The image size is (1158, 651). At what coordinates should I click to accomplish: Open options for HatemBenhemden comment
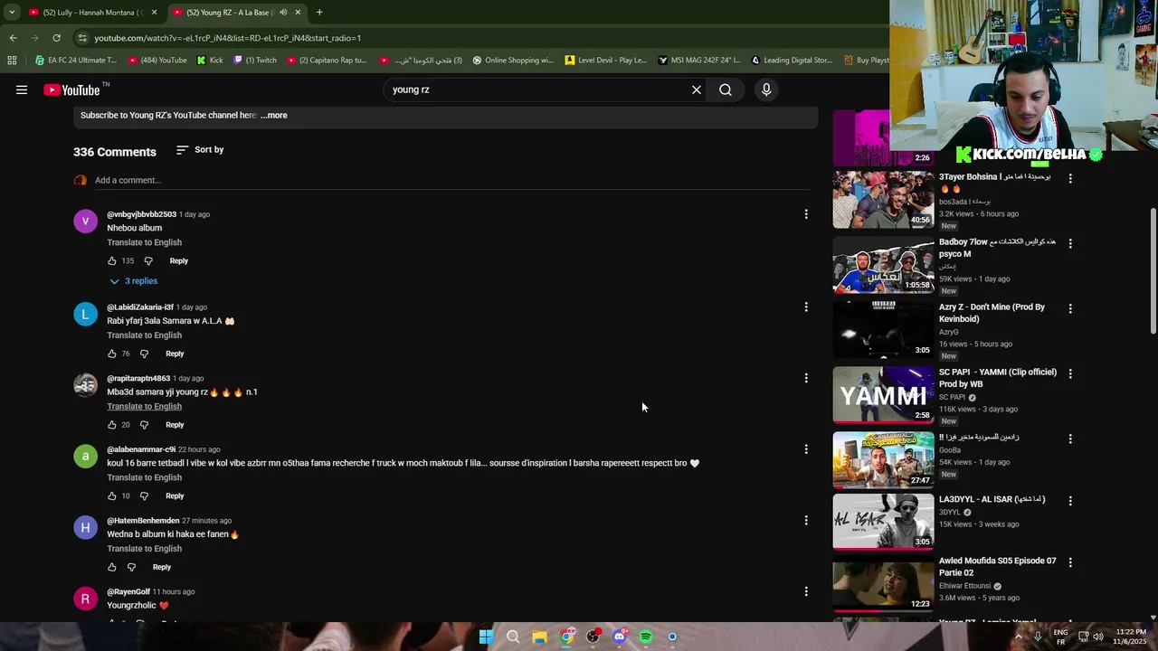[x=806, y=520]
